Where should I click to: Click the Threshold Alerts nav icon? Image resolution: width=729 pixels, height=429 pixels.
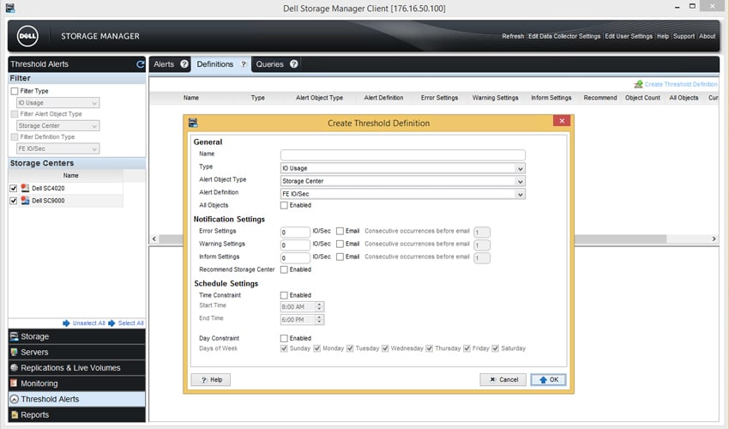coord(15,399)
